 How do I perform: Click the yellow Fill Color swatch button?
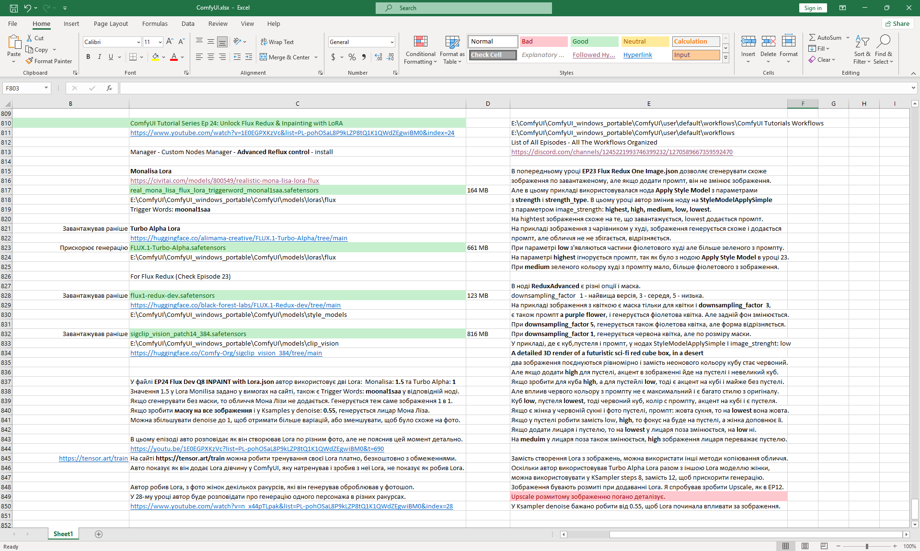click(155, 57)
